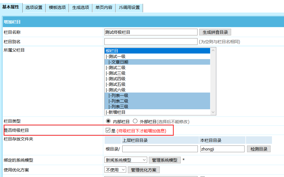Click the 管理优化方案 button
Viewport: 284px width, 177px height.
[144, 170]
